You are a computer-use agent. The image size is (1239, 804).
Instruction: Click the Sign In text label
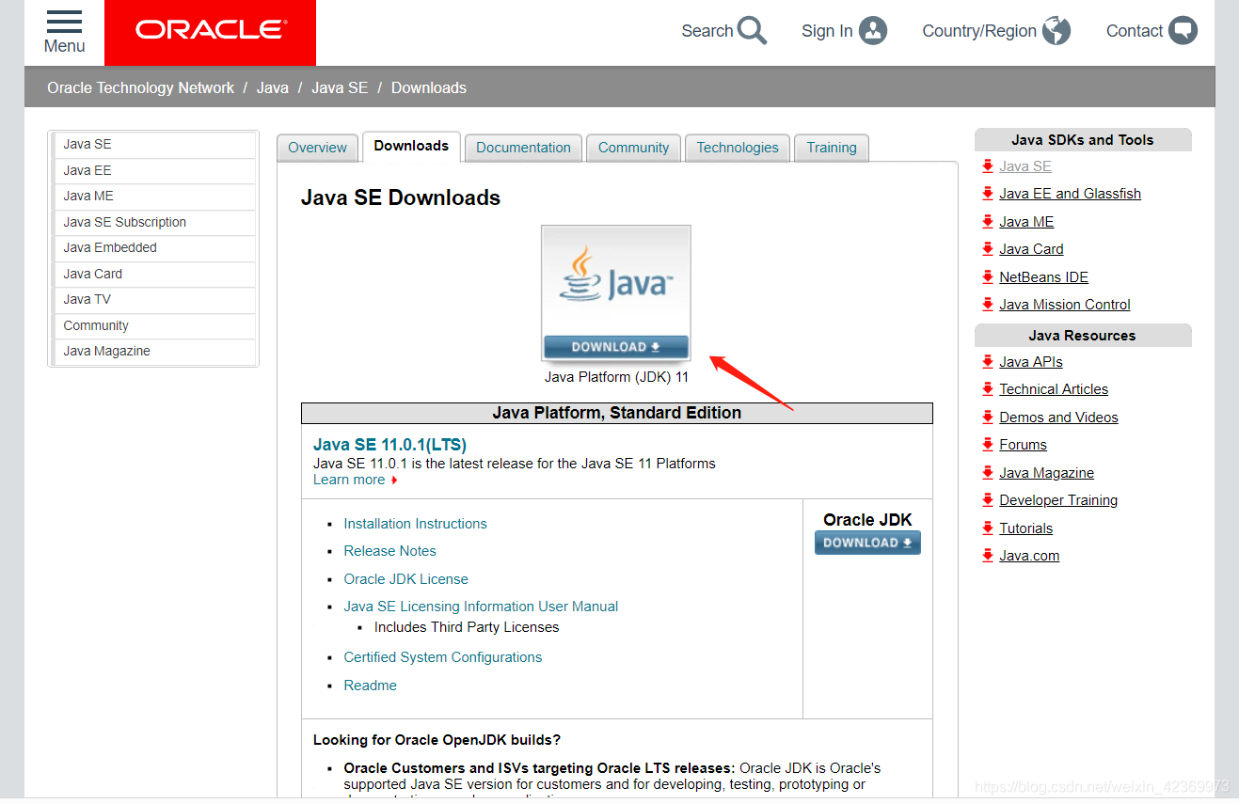pos(827,31)
